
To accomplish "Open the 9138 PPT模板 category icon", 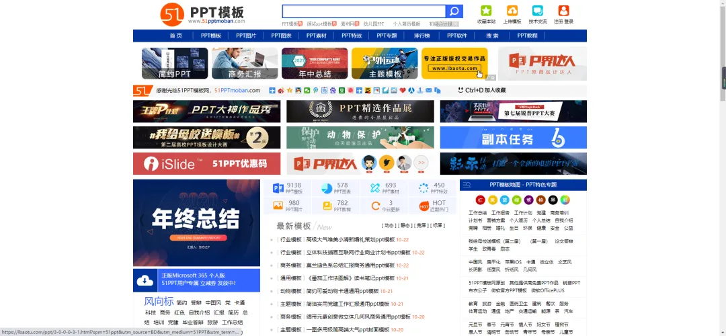I will [x=278, y=188].
